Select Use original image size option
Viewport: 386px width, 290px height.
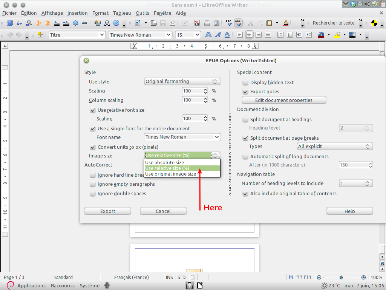click(x=182, y=174)
